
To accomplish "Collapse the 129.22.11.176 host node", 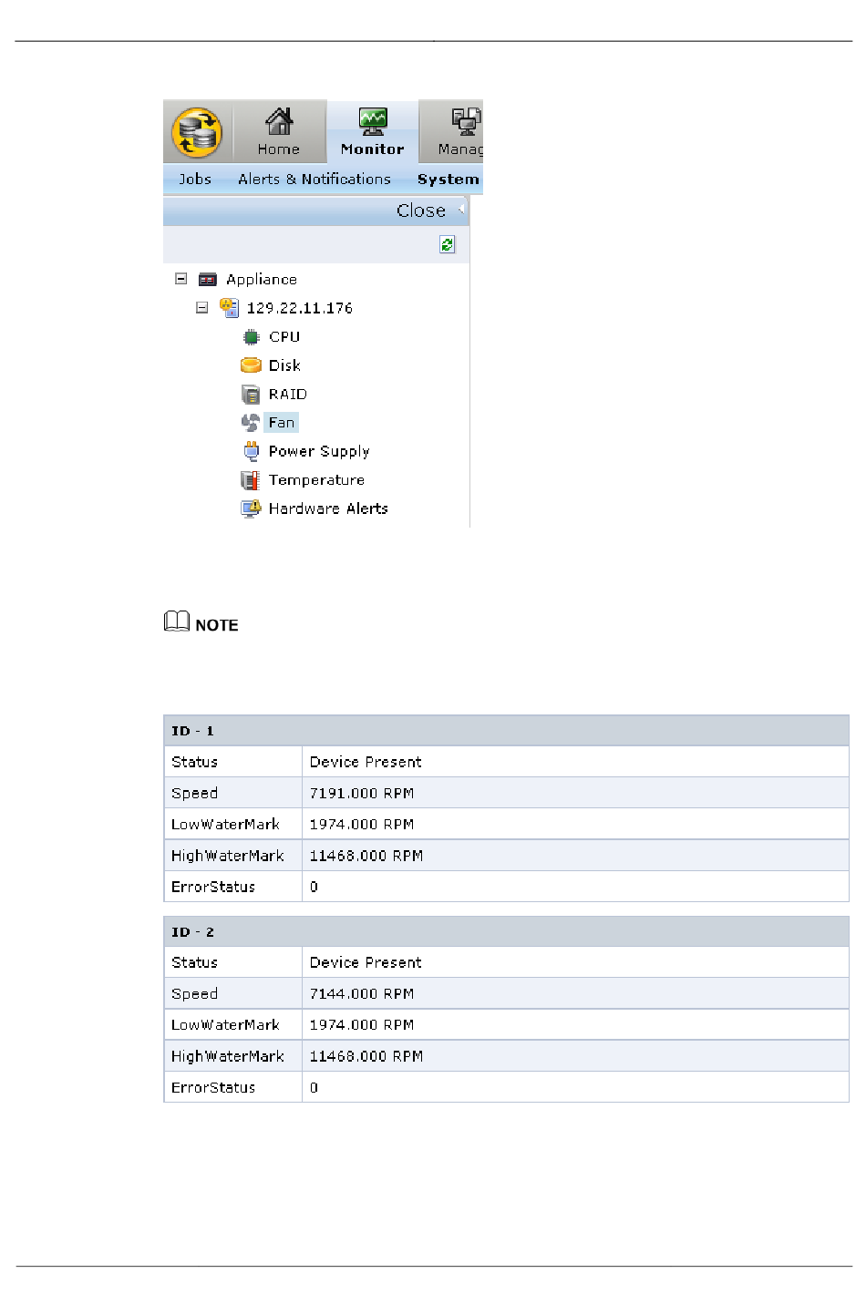I will click(202, 308).
